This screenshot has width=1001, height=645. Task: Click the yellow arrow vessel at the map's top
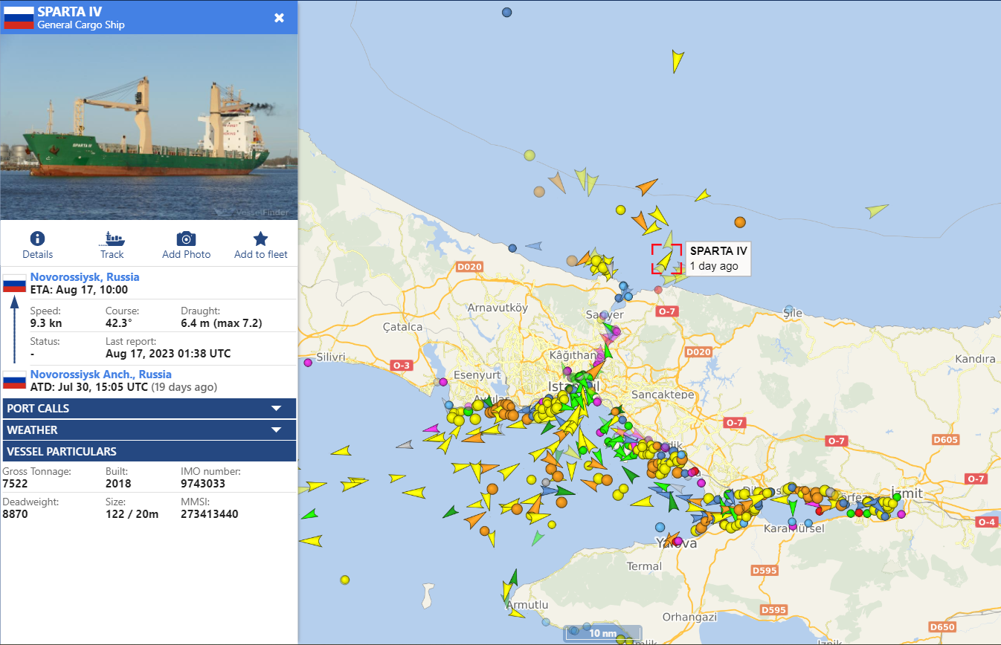point(676,61)
